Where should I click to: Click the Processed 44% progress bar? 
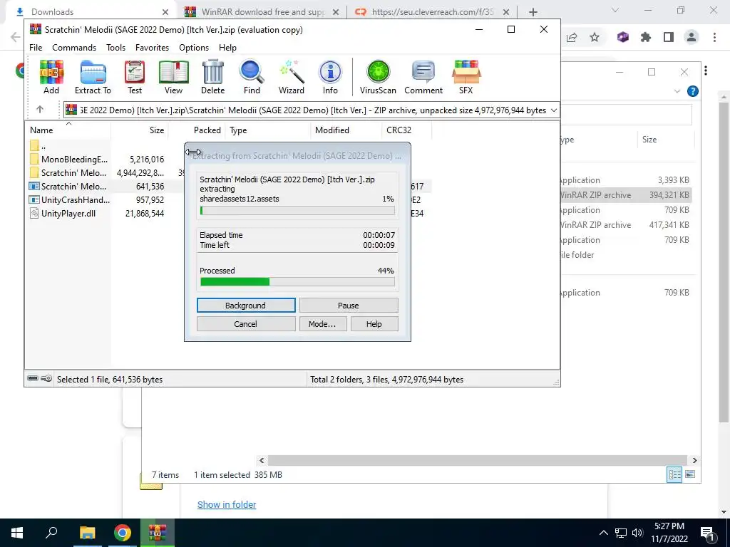click(x=297, y=281)
